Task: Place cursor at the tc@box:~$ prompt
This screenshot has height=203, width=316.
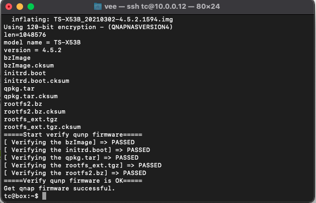Action: pos(21,196)
